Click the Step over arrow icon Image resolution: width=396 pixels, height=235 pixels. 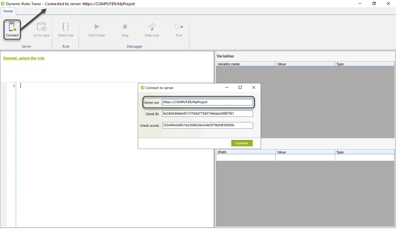[x=152, y=27]
